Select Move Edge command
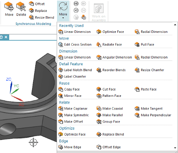The height and width of the screenshot is (153, 178). (x=70, y=147)
